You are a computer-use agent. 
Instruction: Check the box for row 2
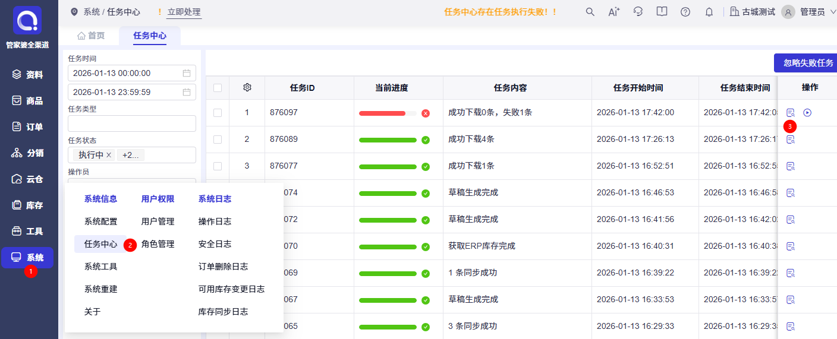(x=218, y=139)
